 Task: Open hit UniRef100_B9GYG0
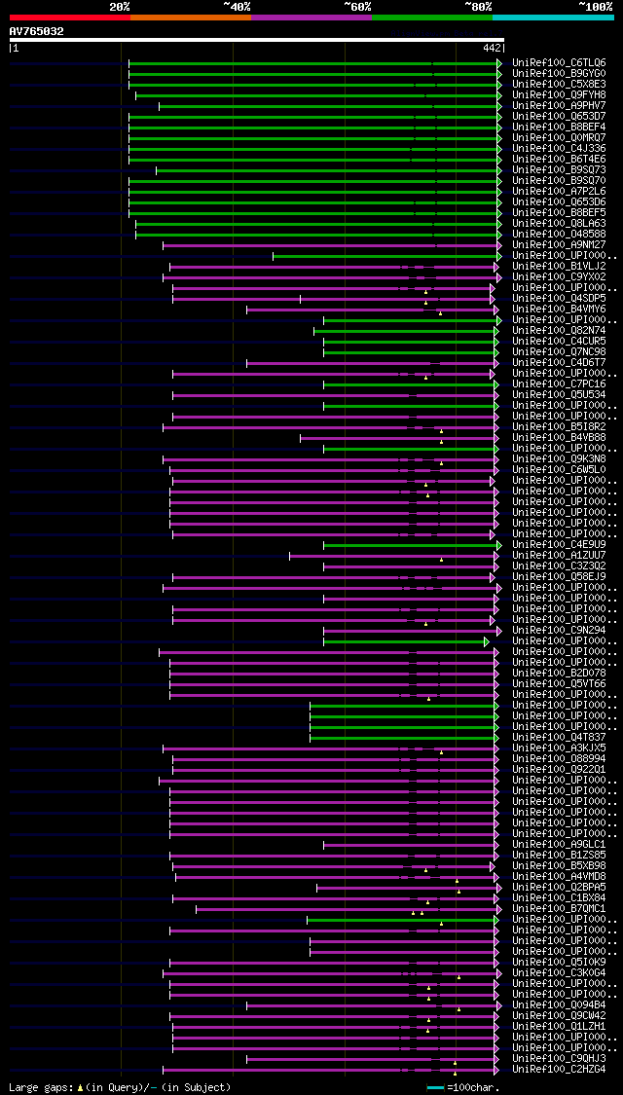[559, 73]
